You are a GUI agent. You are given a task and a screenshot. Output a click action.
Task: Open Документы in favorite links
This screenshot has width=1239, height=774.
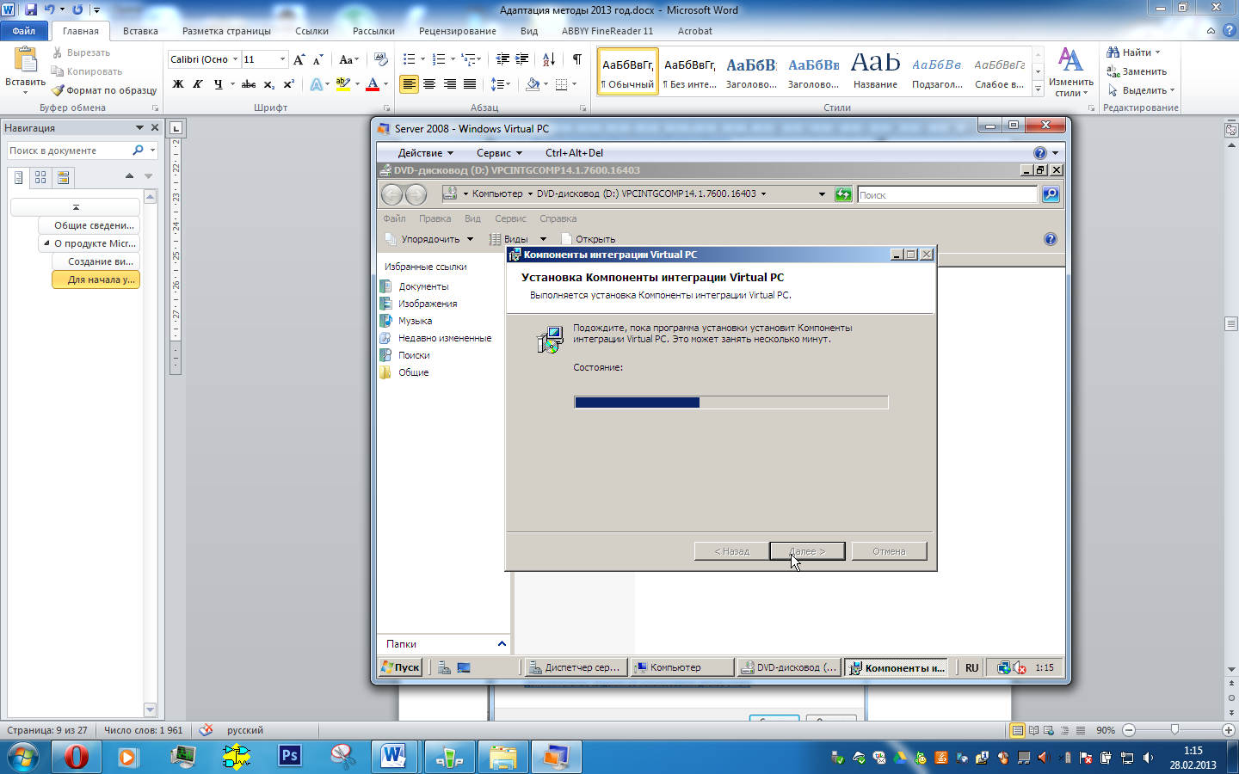pyautogui.click(x=422, y=286)
